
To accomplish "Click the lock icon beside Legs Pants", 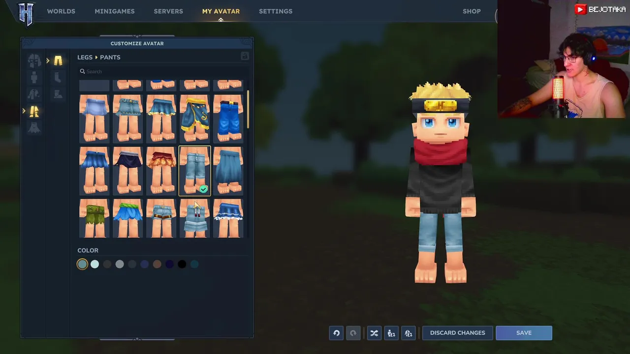I will (x=245, y=57).
